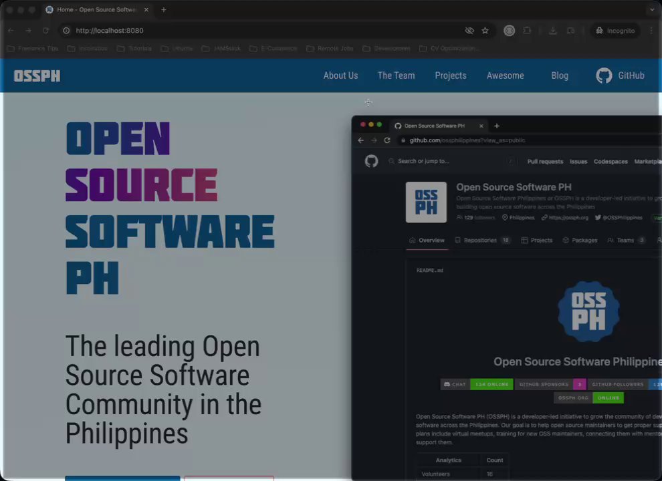Click the CHAT 124 ONLINE badge

(x=477, y=384)
